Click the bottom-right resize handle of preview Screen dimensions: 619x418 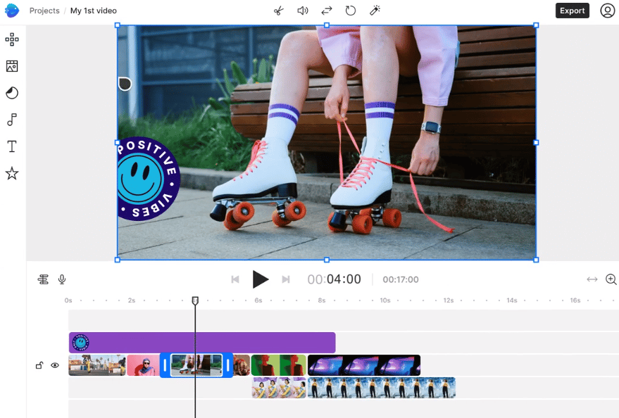536,260
